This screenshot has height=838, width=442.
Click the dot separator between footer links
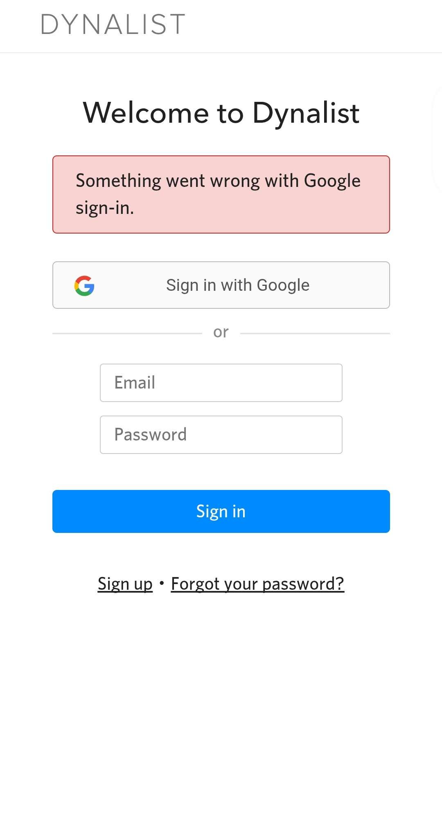[162, 583]
